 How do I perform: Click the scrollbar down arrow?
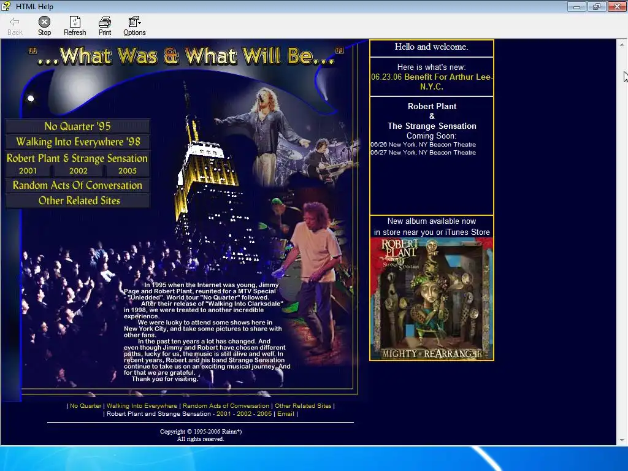(x=622, y=440)
